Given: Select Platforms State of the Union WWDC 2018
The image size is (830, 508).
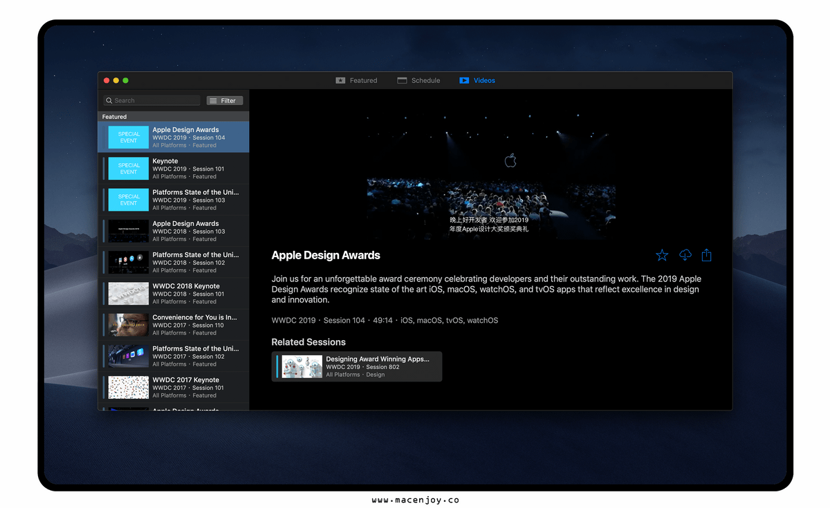Looking at the screenshot, I should coord(174,262).
